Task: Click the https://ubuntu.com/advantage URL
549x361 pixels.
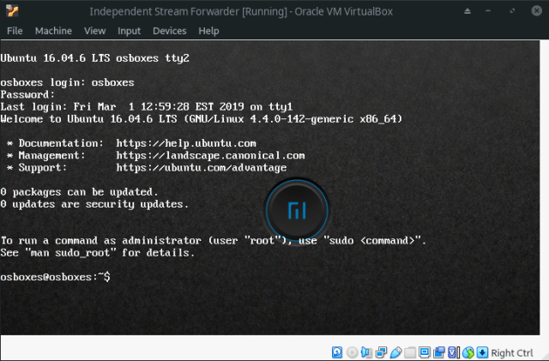Action: (202, 168)
